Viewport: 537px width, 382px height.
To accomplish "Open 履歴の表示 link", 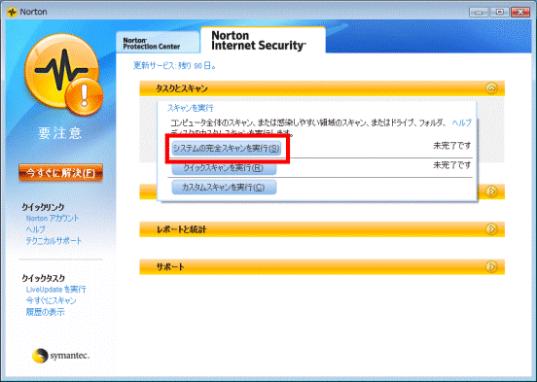I will tap(45, 312).
